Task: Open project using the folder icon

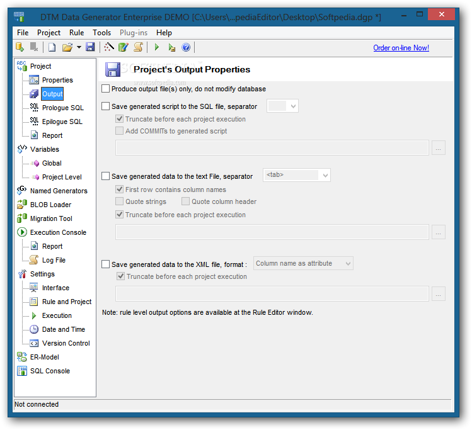Action: tap(67, 47)
